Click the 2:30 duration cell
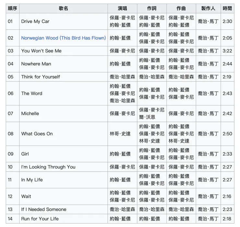Viewport: 240px width, 227px height. [x=227, y=21]
